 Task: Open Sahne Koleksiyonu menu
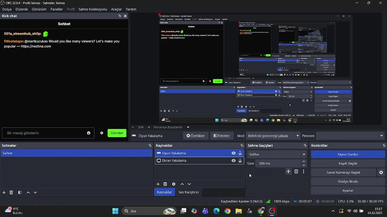pos(93,9)
